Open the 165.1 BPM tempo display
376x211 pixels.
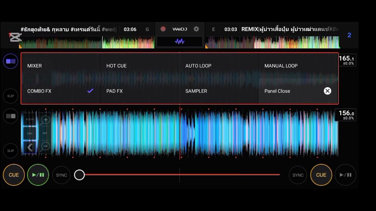(x=347, y=60)
